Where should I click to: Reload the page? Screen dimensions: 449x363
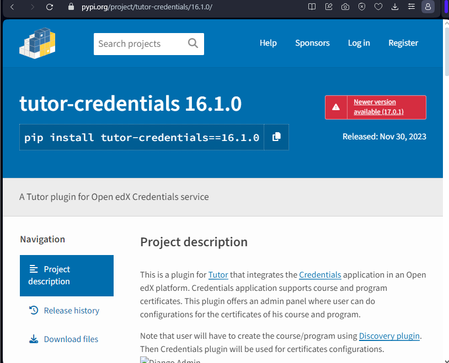(50, 7)
